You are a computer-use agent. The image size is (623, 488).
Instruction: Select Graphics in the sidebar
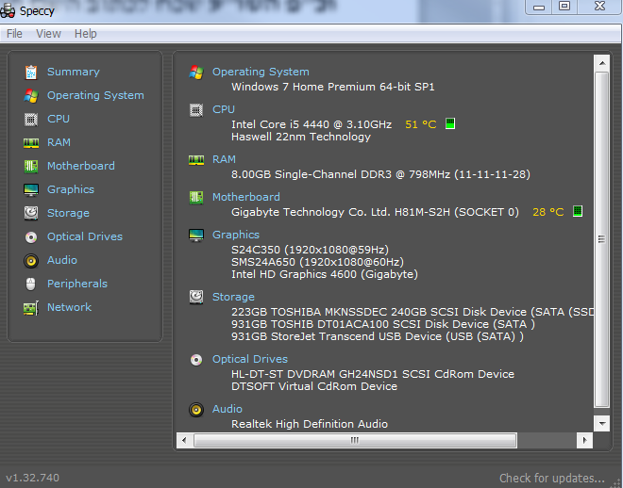(x=71, y=189)
